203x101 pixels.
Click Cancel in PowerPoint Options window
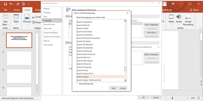(156, 97)
